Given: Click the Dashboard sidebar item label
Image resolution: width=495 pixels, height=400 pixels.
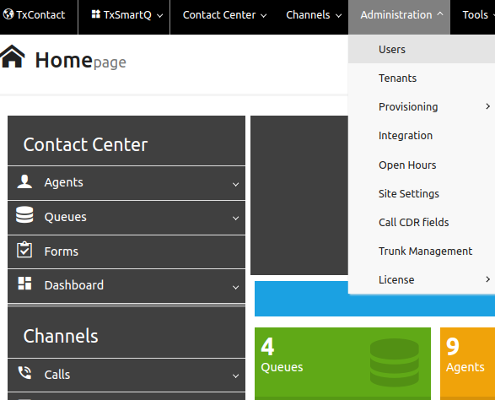Looking at the screenshot, I should 74,285.
